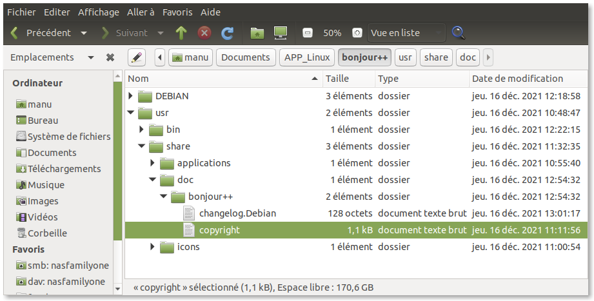Open the Editer menu
Image resolution: width=594 pixels, height=301 pixels.
point(57,12)
